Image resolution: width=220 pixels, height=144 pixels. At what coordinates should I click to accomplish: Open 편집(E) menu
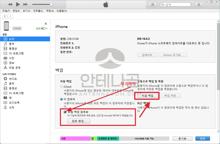click(x=16, y=11)
